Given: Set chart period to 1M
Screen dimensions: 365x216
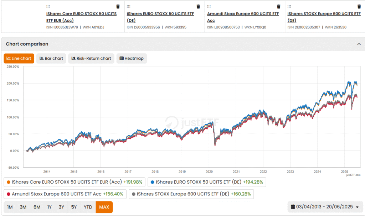Looking at the screenshot, I should [10, 207].
